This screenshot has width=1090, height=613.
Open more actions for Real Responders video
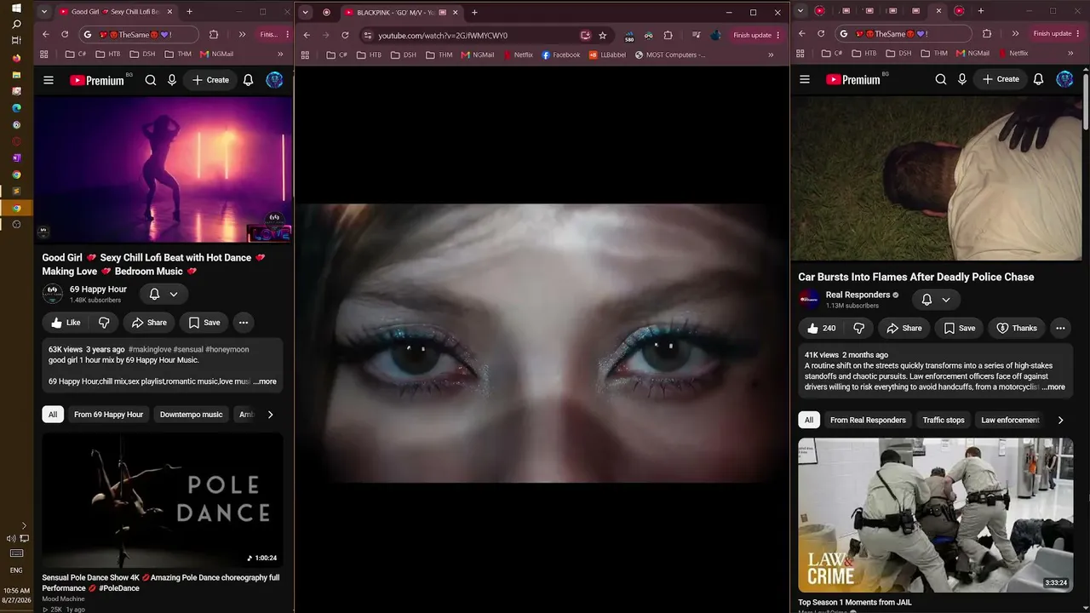1060,328
